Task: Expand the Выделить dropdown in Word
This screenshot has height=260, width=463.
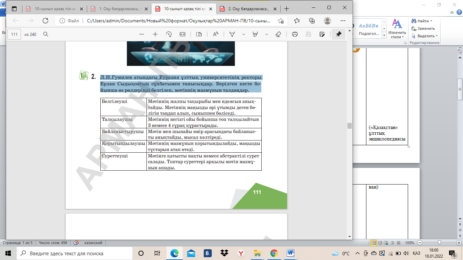Action: [x=425, y=36]
